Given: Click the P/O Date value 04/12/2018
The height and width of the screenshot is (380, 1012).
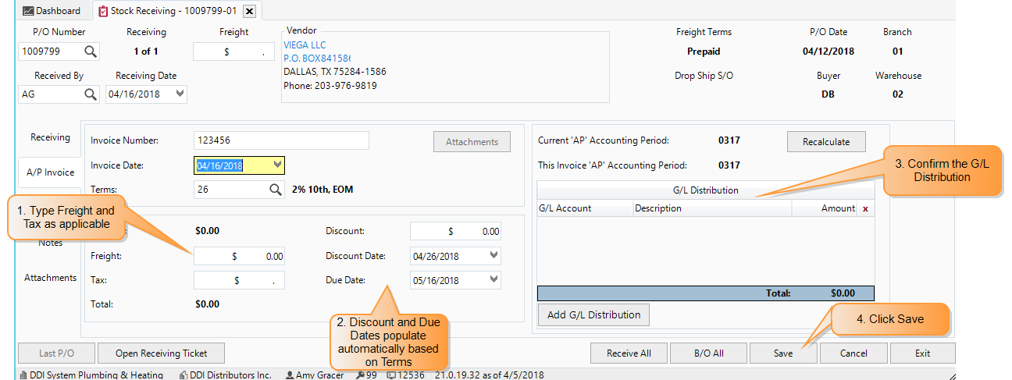Looking at the screenshot, I should (828, 51).
